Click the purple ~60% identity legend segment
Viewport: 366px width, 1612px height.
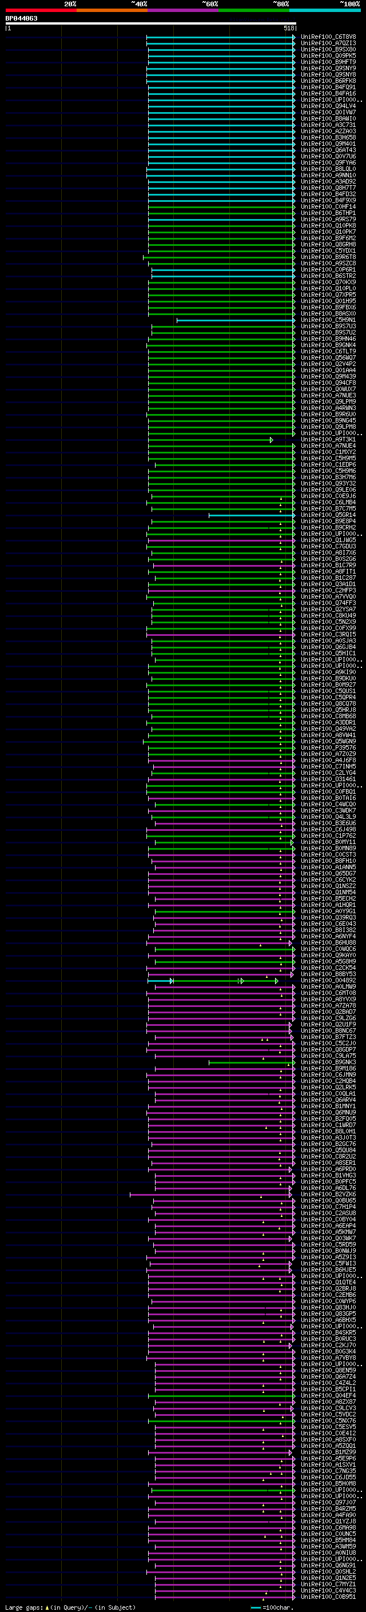click(184, 10)
